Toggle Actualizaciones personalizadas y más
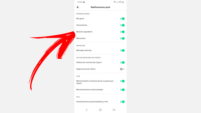The image size is (201, 113). [x=122, y=102]
